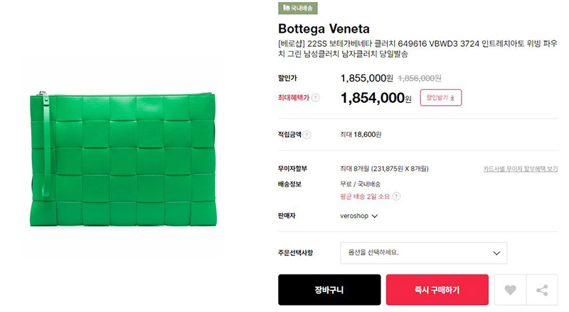Open help icon next to 최대혜택가

click(x=316, y=98)
